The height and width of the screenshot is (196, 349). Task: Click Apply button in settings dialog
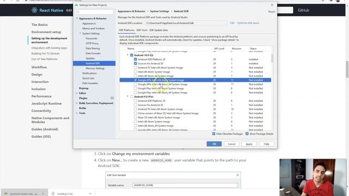tap(249, 144)
